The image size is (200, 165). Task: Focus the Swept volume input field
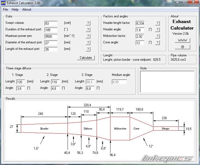click(51, 24)
